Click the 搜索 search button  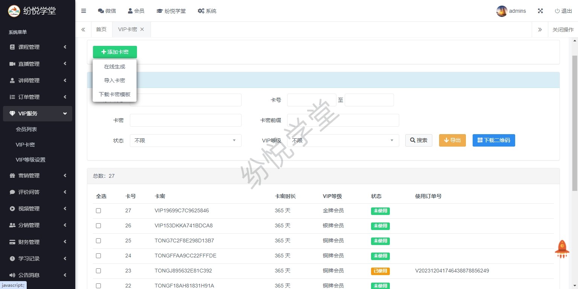point(418,140)
